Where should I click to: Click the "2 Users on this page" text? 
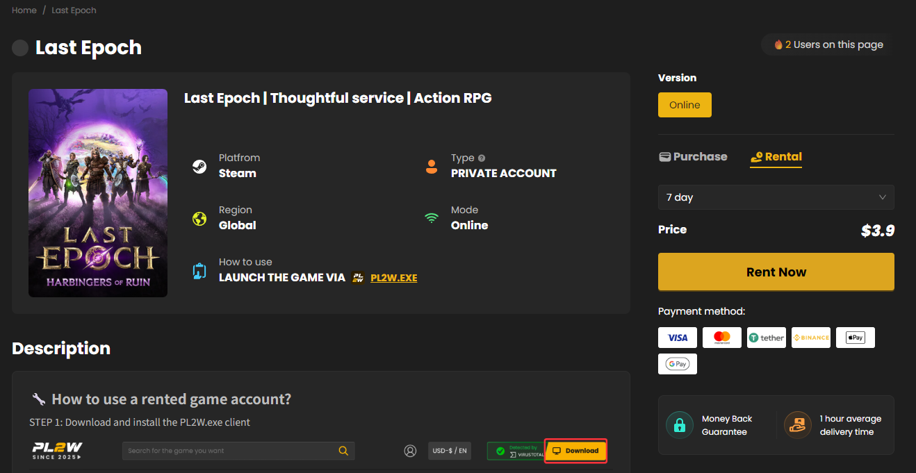[x=834, y=44]
